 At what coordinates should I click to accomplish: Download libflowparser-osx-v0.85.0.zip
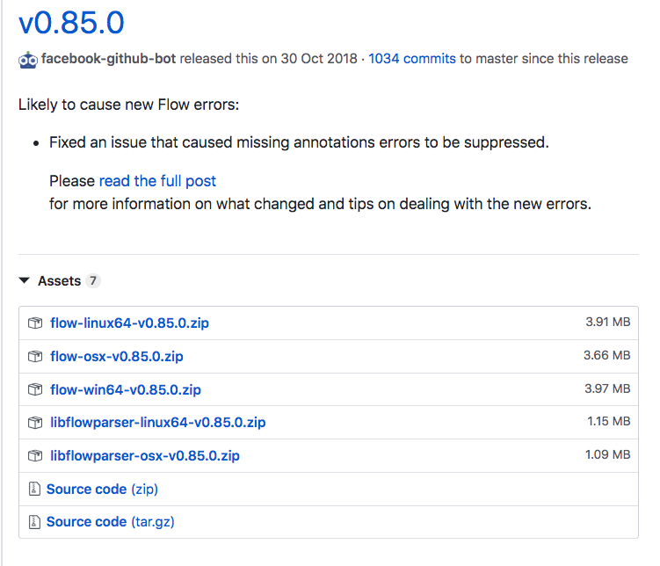[145, 455]
